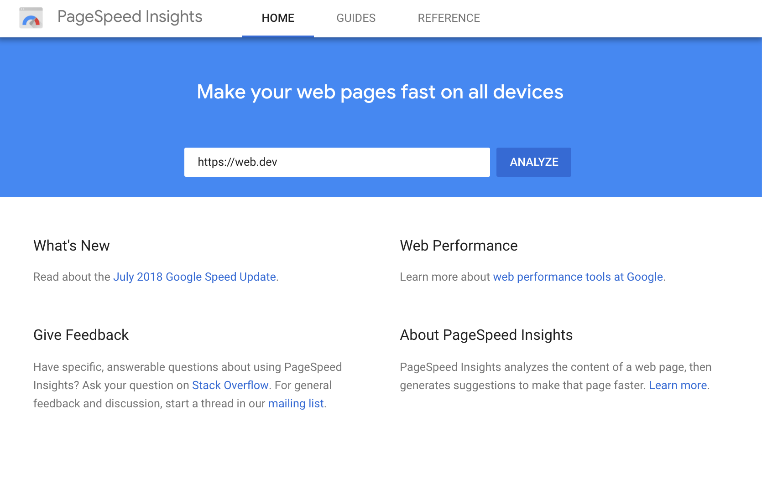The height and width of the screenshot is (493, 762).
Task: Click the What's New heading
Action: (x=72, y=246)
